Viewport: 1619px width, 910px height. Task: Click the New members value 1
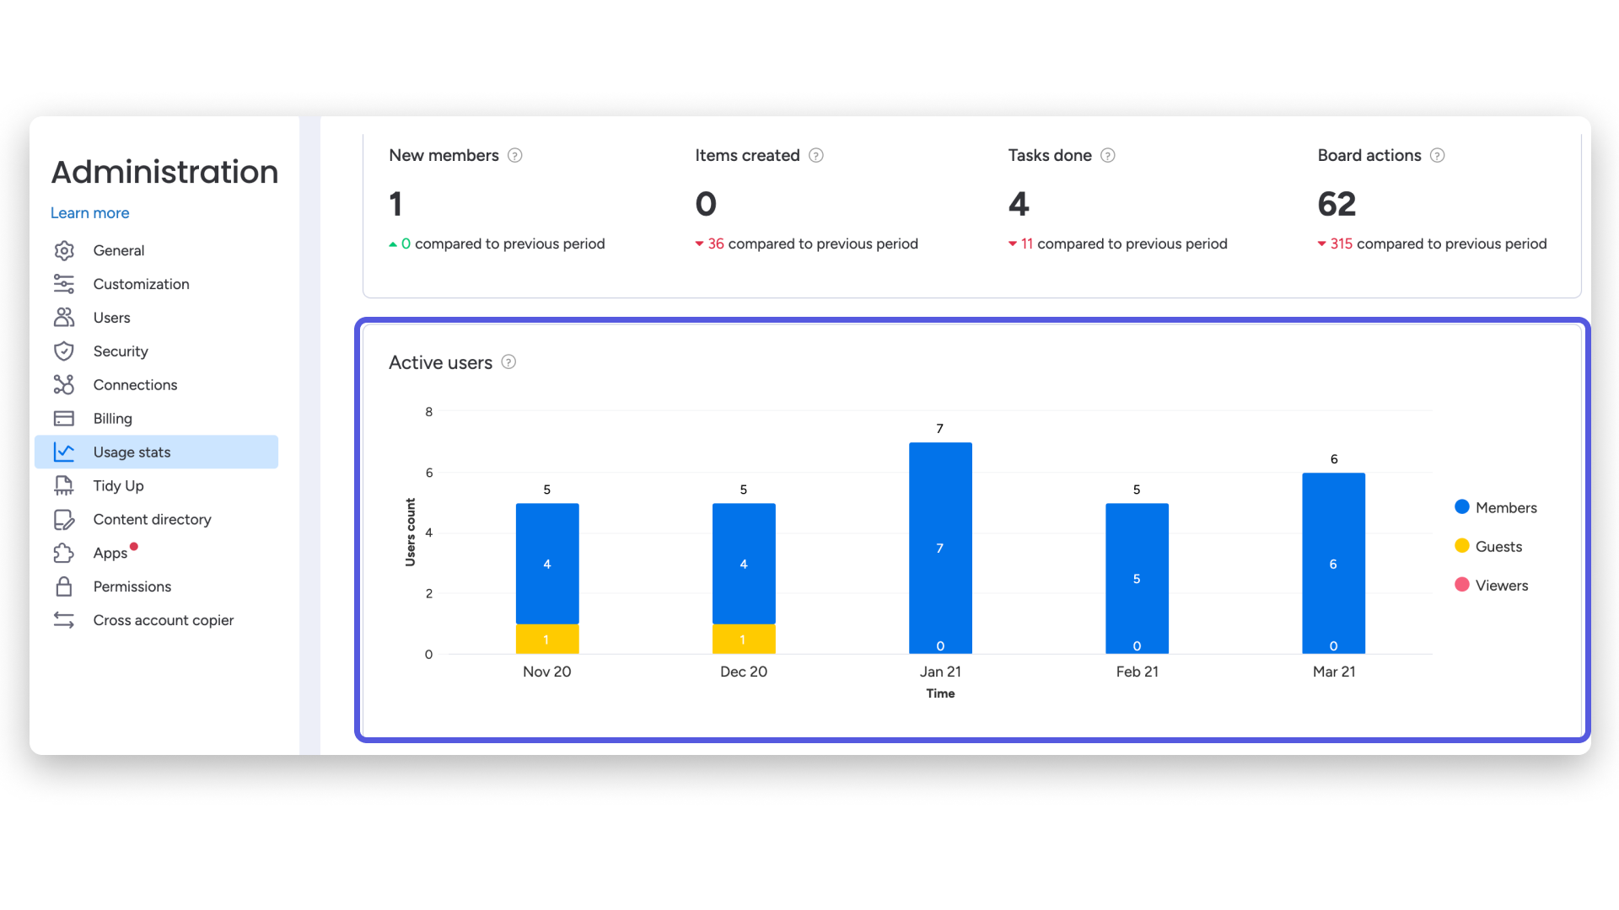point(395,204)
